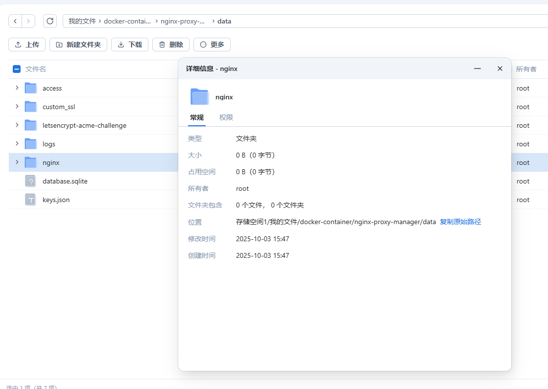Toggle the select-all checkbox in header
Viewport: 548px width, 389px height.
17,69
